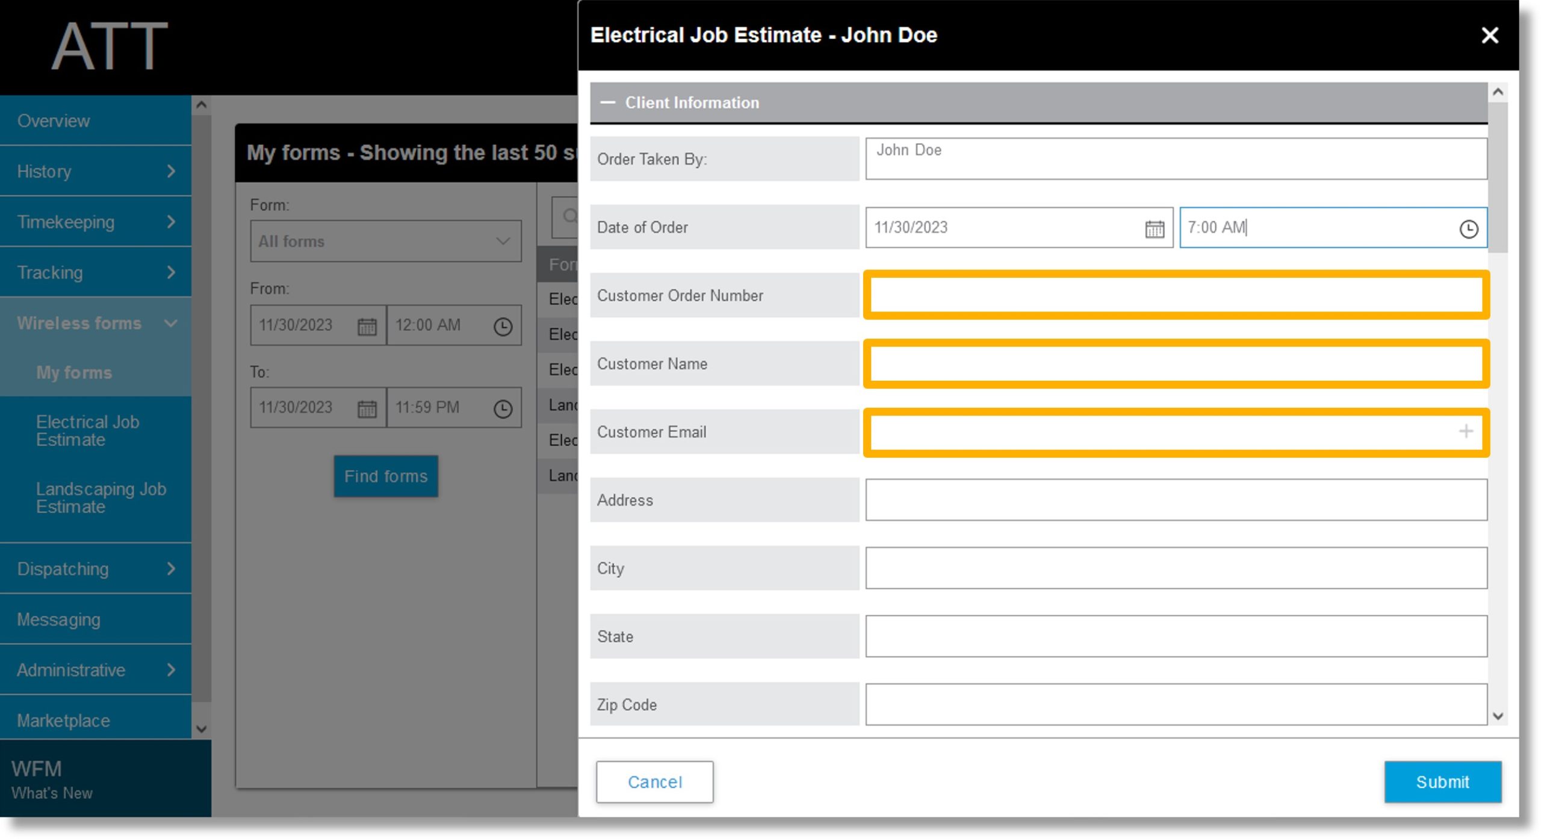This screenshot has width=1541, height=839.
Task: Click Find forms to search records
Action: pyautogui.click(x=385, y=476)
